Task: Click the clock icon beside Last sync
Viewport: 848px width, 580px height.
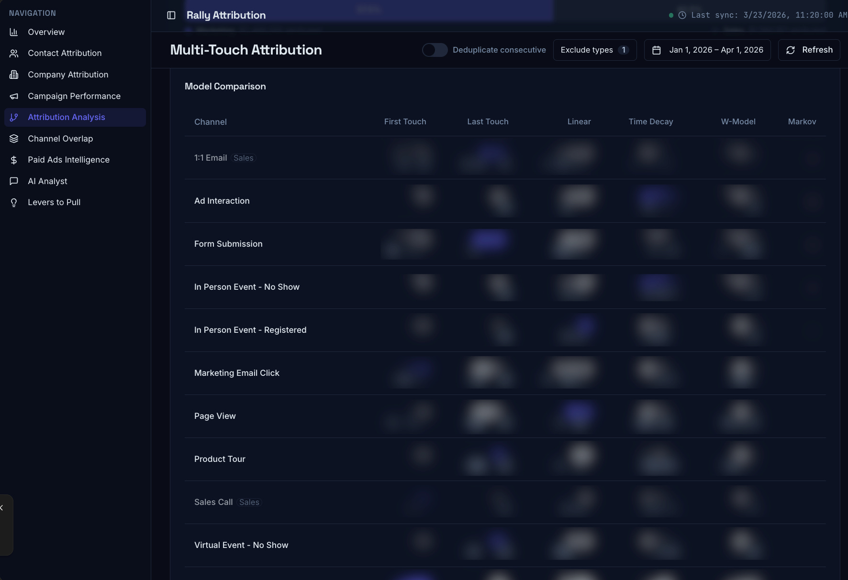Action: (682, 15)
